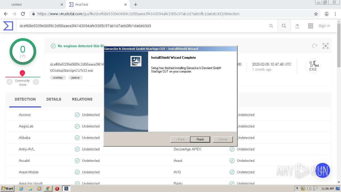Click the Acronis engine row
Screen dimensions: 341x192
point(88,115)
